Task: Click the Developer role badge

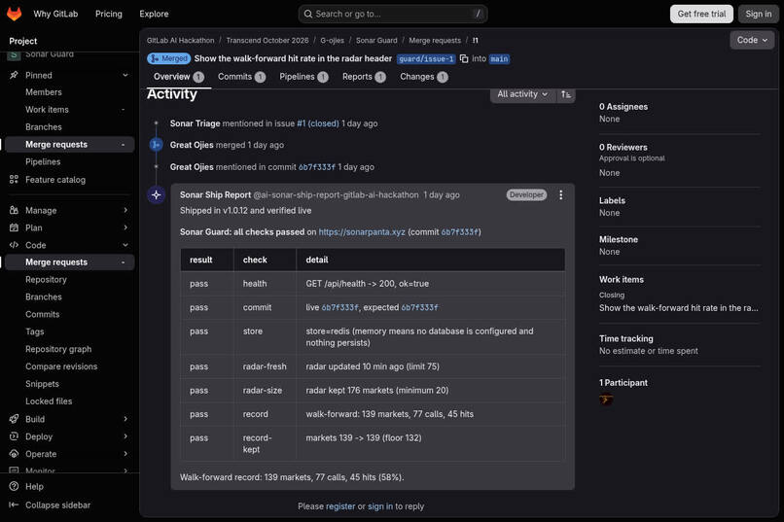Action: (526, 194)
